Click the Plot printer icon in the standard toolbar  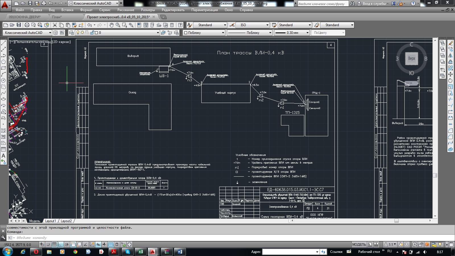point(27,25)
